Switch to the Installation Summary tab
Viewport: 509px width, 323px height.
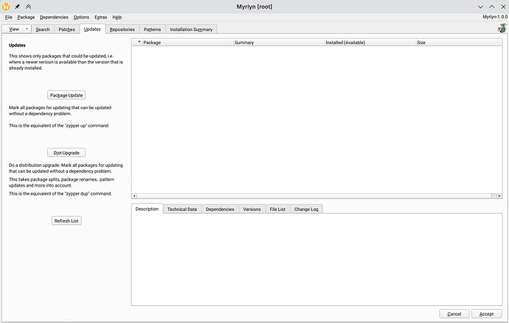[191, 29]
